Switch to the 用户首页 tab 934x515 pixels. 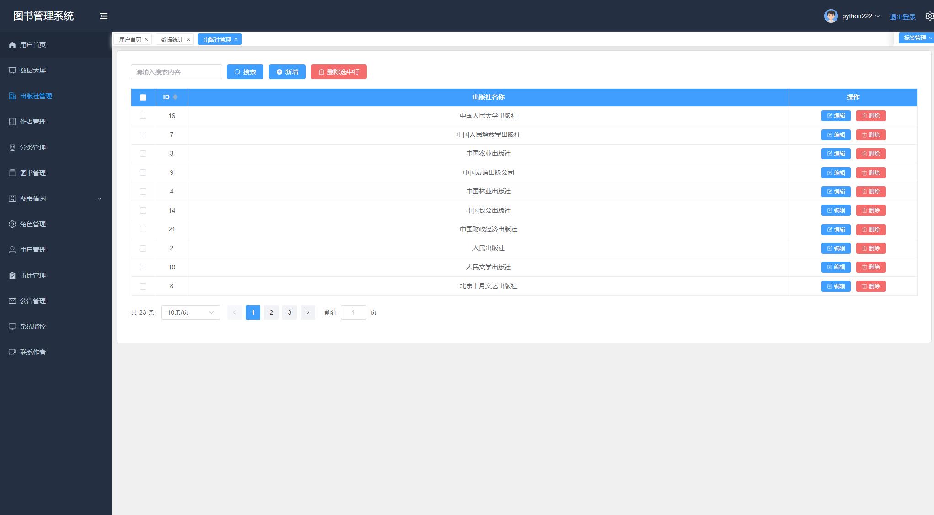tap(130, 39)
